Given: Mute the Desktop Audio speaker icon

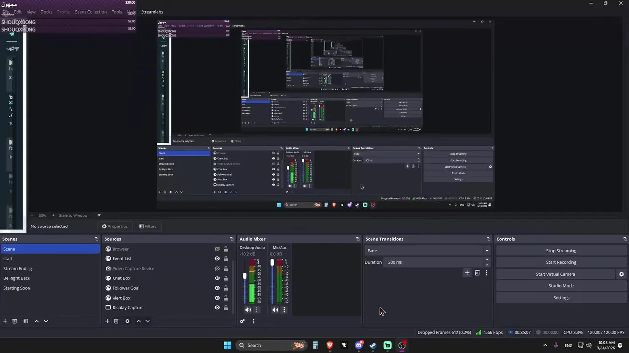Looking at the screenshot, I should coord(248,310).
